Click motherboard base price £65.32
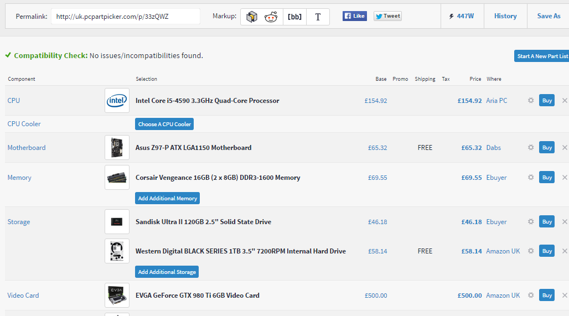The width and height of the screenshot is (569, 316). [377, 148]
